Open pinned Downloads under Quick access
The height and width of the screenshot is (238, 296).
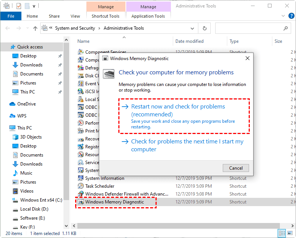[31, 65]
